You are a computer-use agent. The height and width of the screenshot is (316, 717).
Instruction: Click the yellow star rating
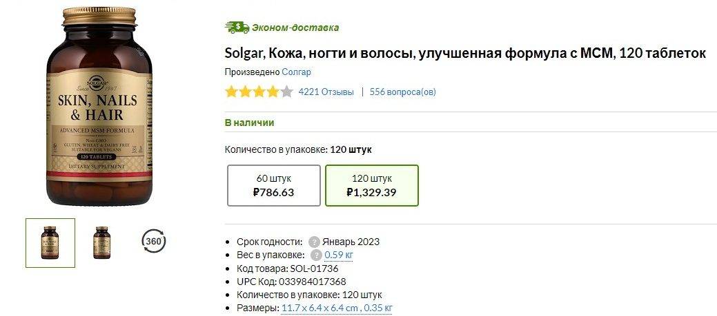tap(252, 92)
